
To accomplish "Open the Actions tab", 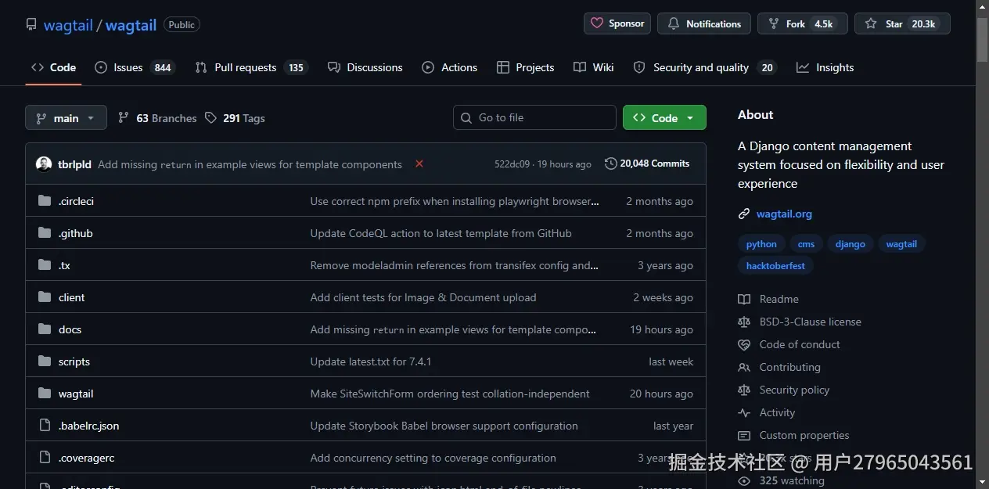I will click(450, 67).
